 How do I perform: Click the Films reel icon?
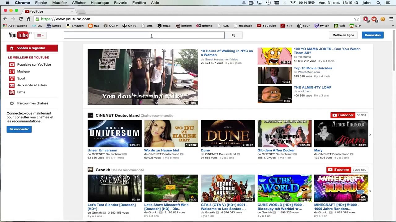tap(12, 92)
